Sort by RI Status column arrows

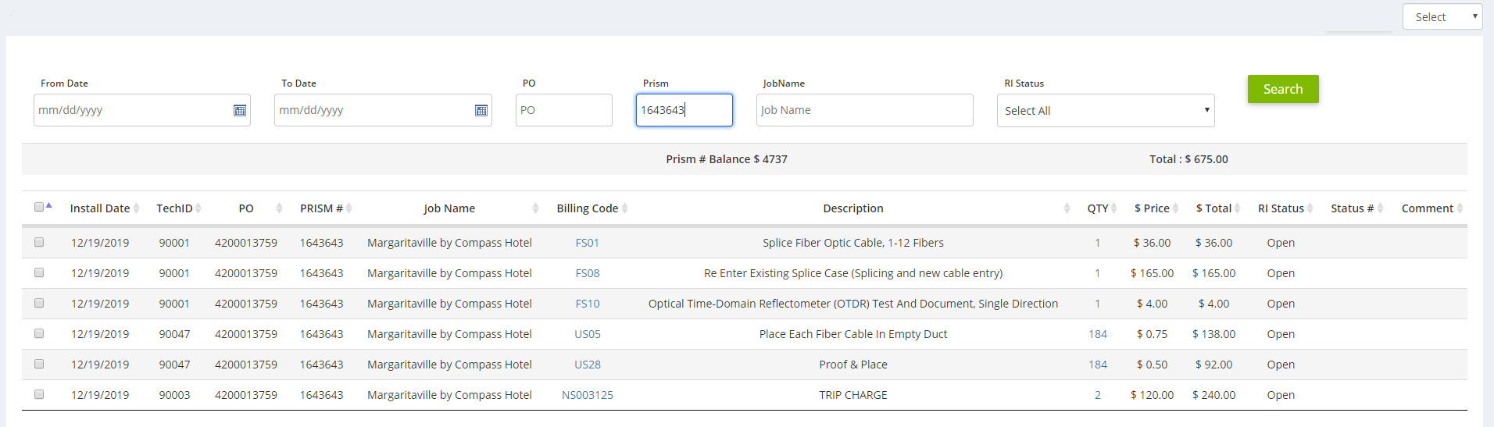1310,208
